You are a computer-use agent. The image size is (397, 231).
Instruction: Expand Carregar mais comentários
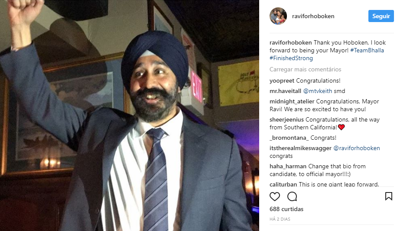[306, 69]
